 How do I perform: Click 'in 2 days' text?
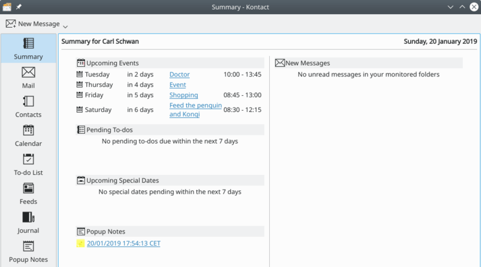click(140, 74)
